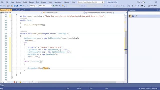
Task: Open the Extensions menu
Action: click(58, 2)
